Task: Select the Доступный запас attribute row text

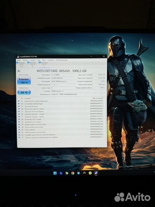Action: click(x=31, y=107)
